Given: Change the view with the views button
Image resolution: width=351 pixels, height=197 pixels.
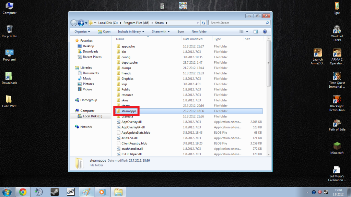Looking at the screenshot, I should coord(242,32).
